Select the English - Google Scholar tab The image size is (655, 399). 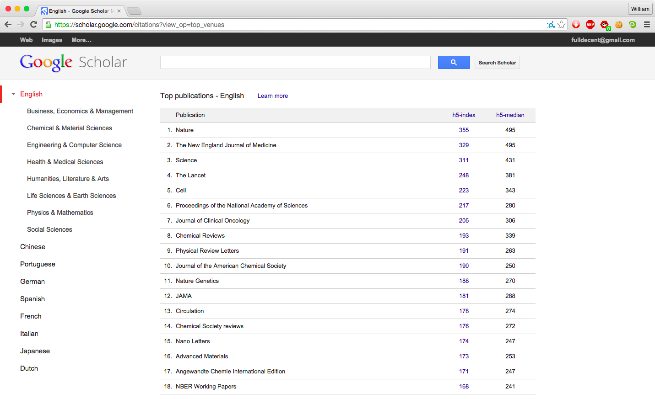(x=80, y=11)
